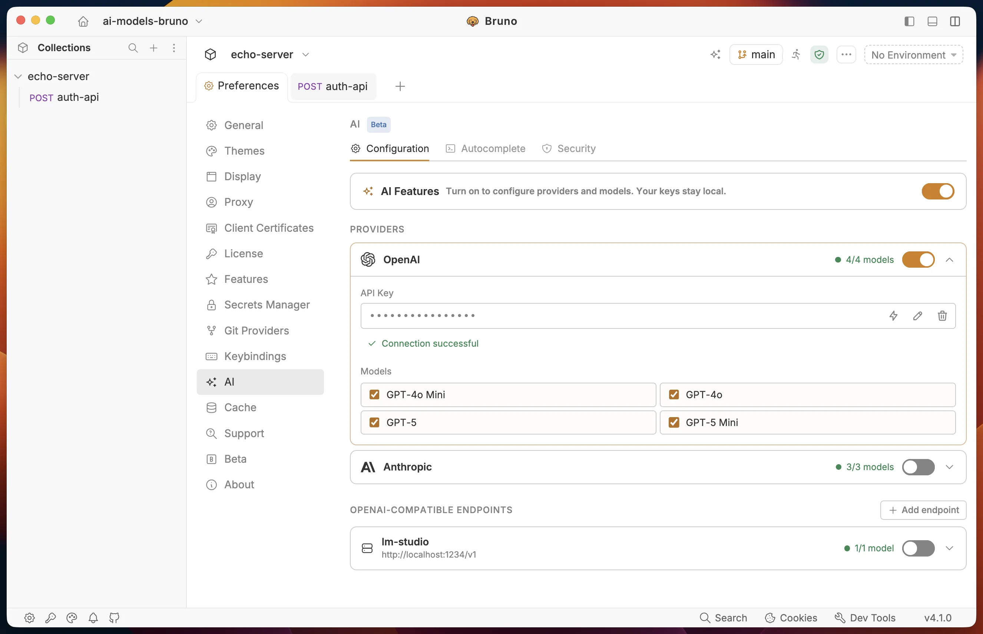Screen dimensions: 983x634
Task: Click the OpenAI provider logo
Action: pos(368,260)
